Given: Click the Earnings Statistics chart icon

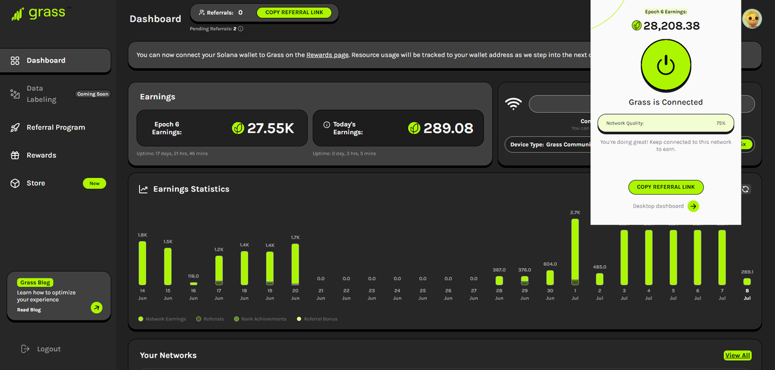Looking at the screenshot, I should (143, 190).
